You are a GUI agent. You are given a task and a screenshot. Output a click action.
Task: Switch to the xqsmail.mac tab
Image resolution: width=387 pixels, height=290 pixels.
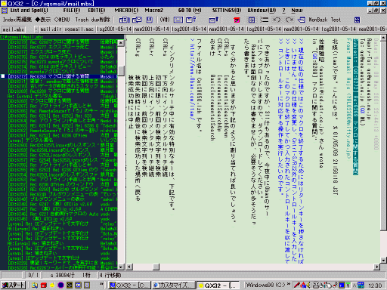point(79,29)
